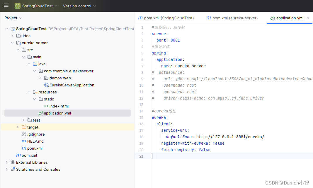Viewport: 313px width, 188px height.
Task: Click the eureka-server module icon
Action: tap(18, 43)
